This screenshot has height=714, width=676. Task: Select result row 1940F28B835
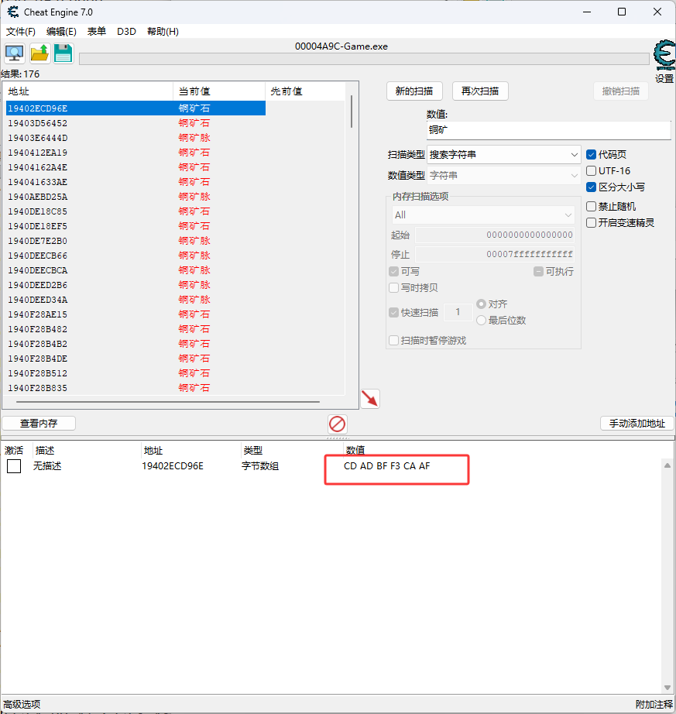[x=136, y=388]
